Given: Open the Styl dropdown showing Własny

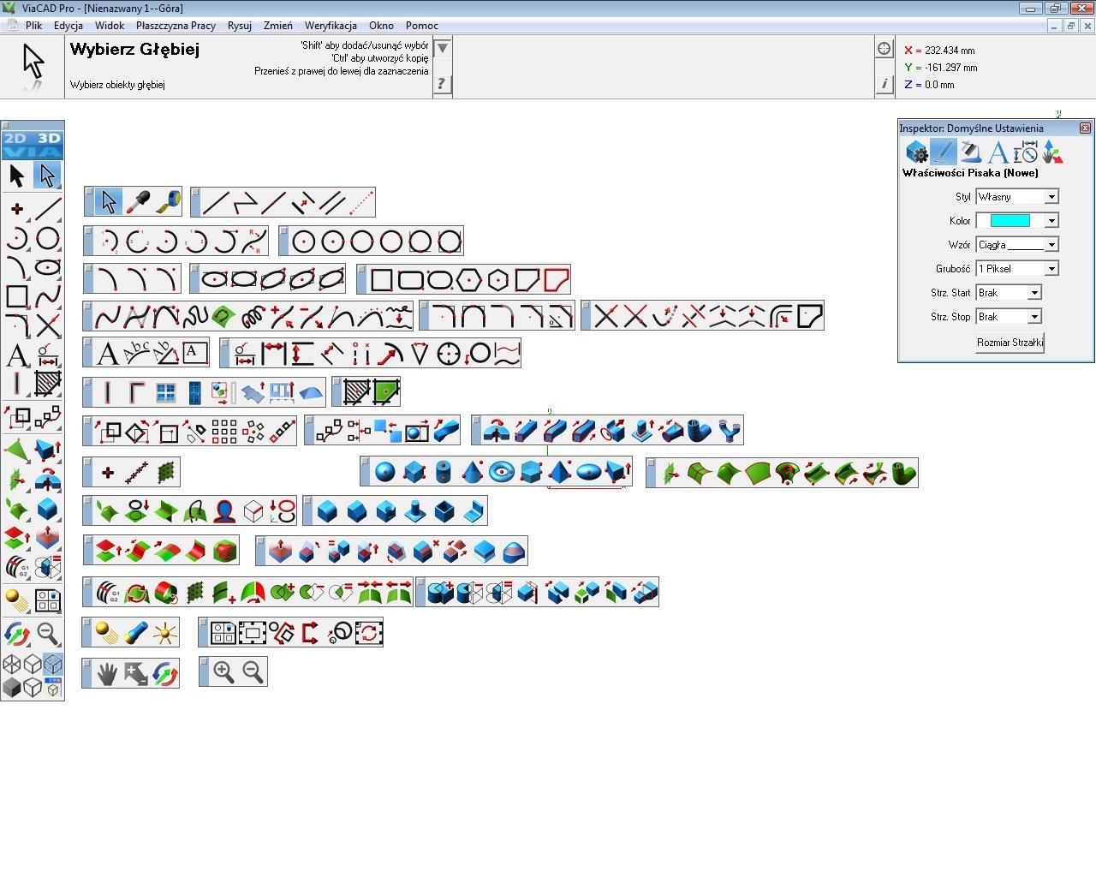Looking at the screenshot, I should [x=1017, y=197].
